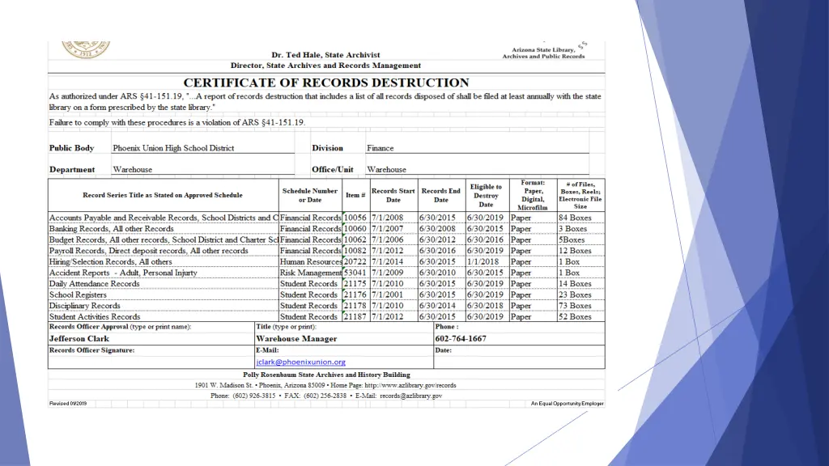Screen dimensions: 829x466
Task: Open the jclark@phoenixunion.org email link
Action: (300, 362)
